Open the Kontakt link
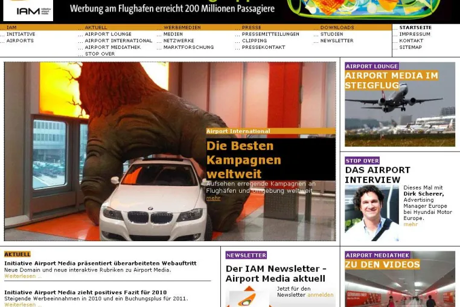This screenshot has width=460, height=307. pyautogui.click(x=411, y=40)
